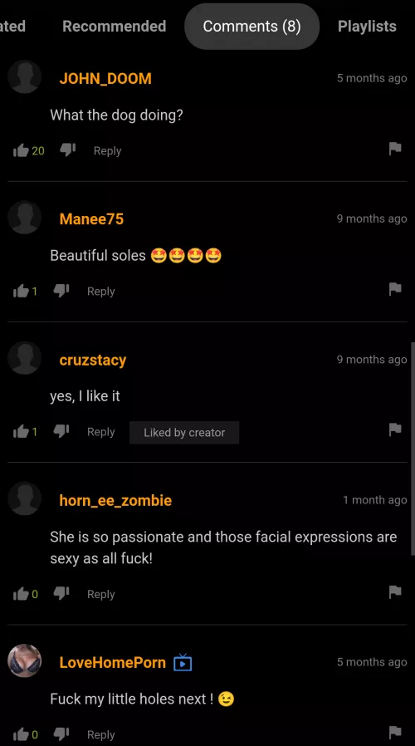
Task: Thumbs up Manee75's comment
Action: click(21, 291)
